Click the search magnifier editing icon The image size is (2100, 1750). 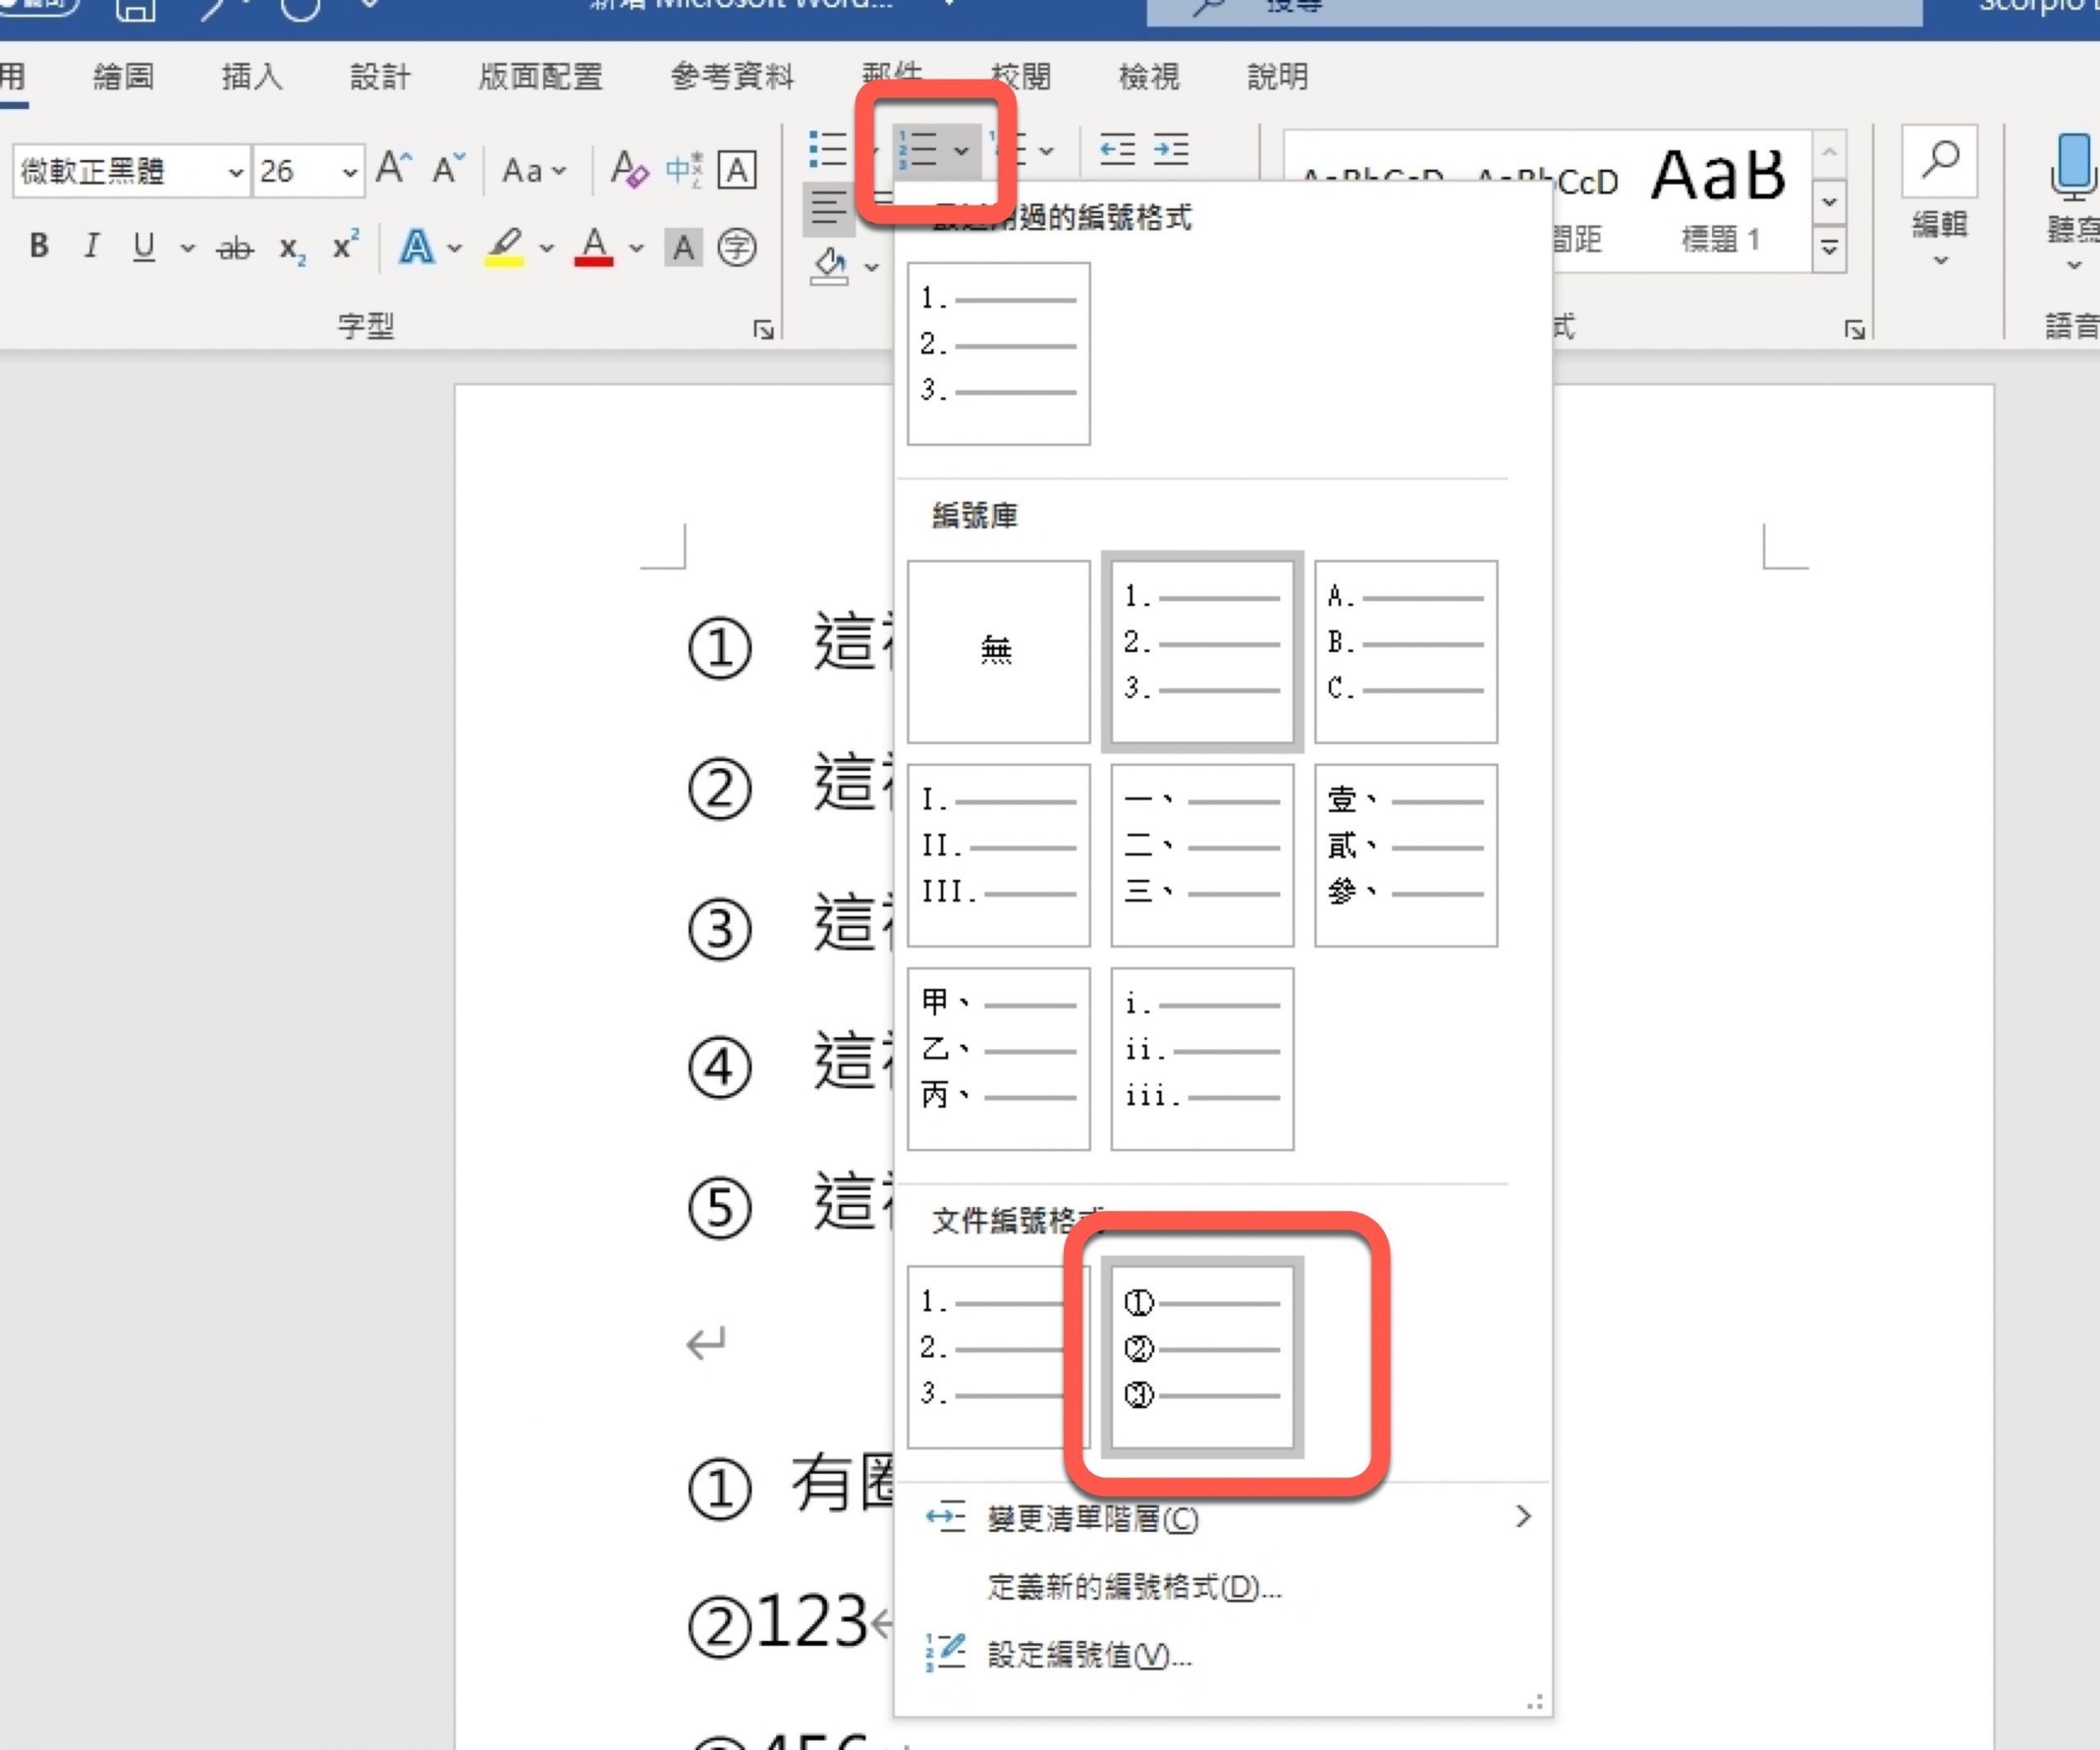pos(1939,160)
